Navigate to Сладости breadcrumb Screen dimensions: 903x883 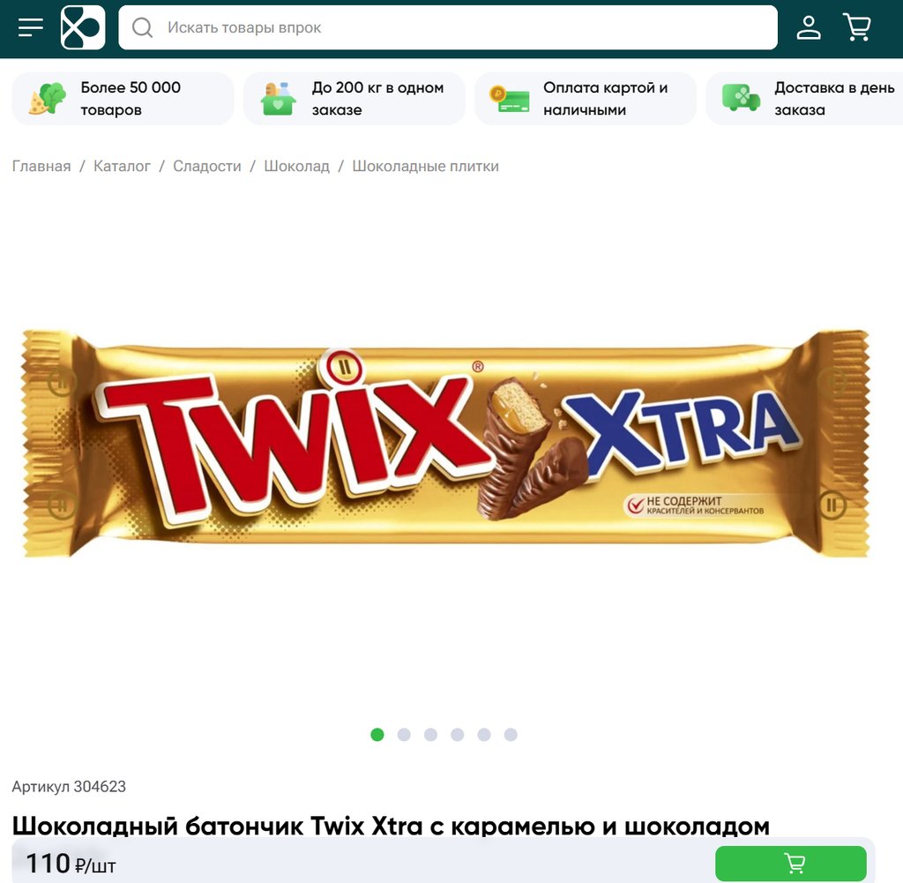pos(206,166)
